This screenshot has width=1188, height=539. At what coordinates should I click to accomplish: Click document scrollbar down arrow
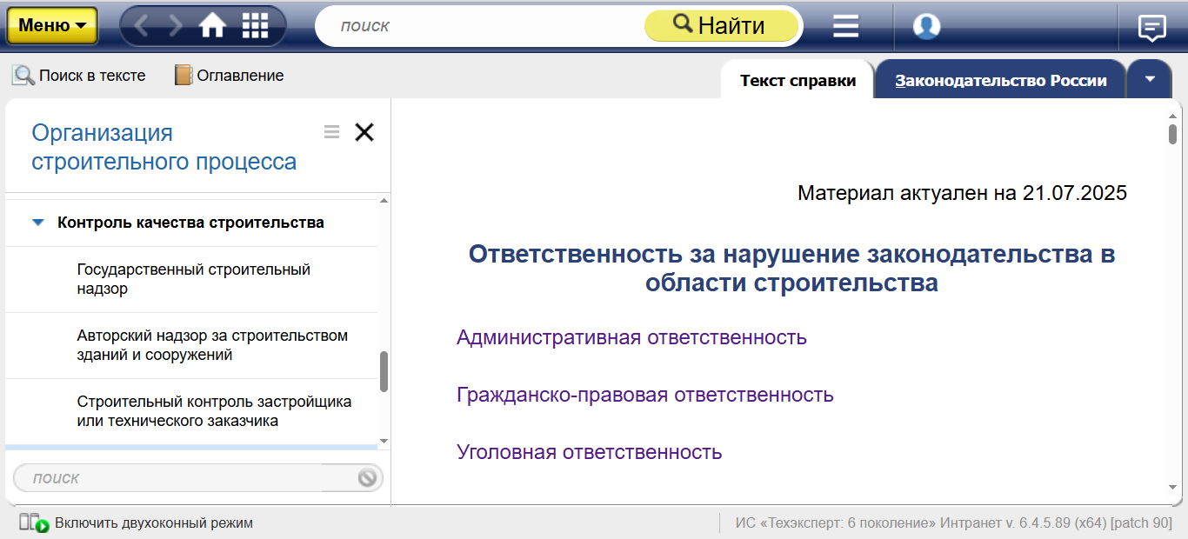coord(1172,489)
